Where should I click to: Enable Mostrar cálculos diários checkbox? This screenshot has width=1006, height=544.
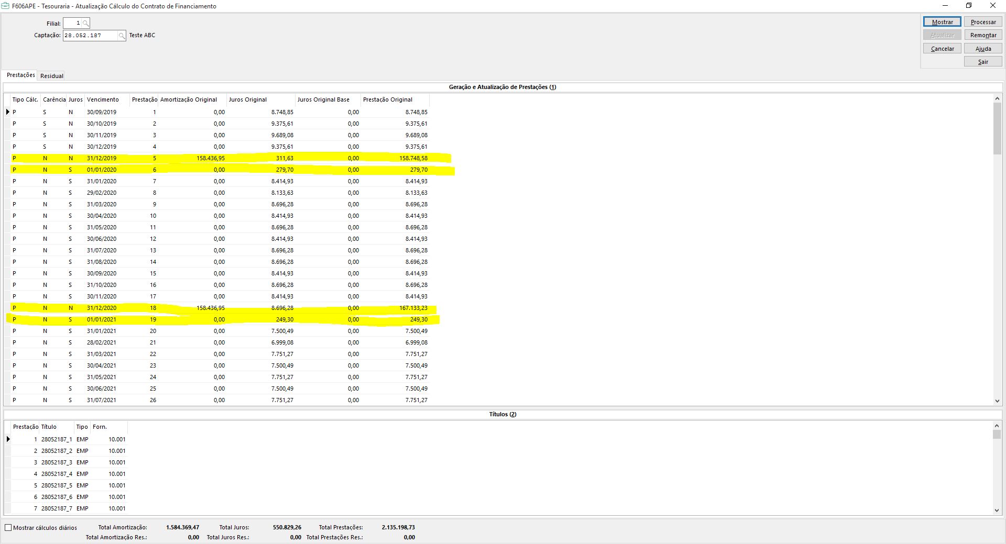click(x=8, y=528)
